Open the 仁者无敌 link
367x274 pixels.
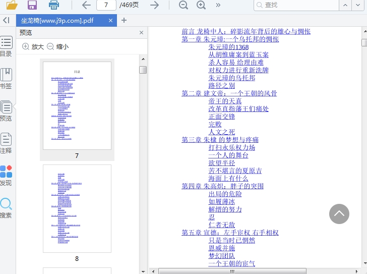pos(222,225)
